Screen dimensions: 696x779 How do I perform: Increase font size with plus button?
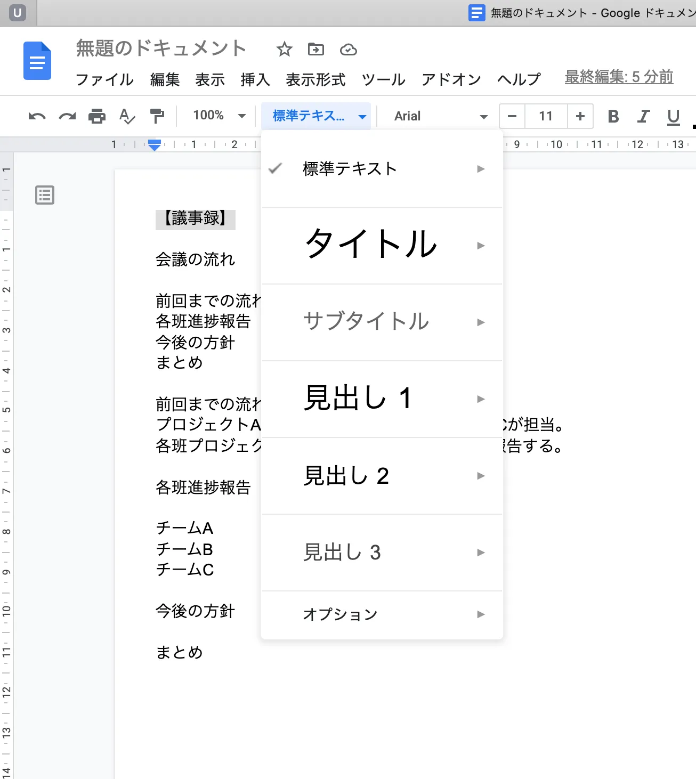(580, 116)
